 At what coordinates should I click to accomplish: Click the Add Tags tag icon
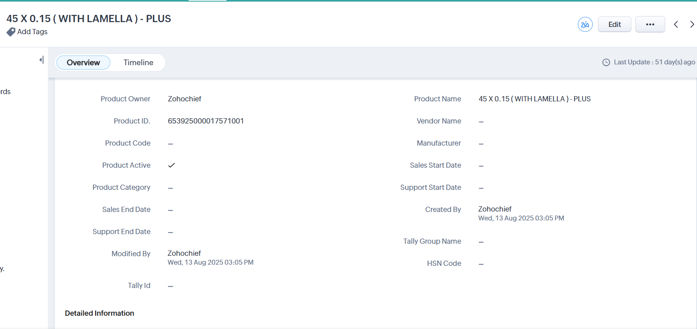11,32
